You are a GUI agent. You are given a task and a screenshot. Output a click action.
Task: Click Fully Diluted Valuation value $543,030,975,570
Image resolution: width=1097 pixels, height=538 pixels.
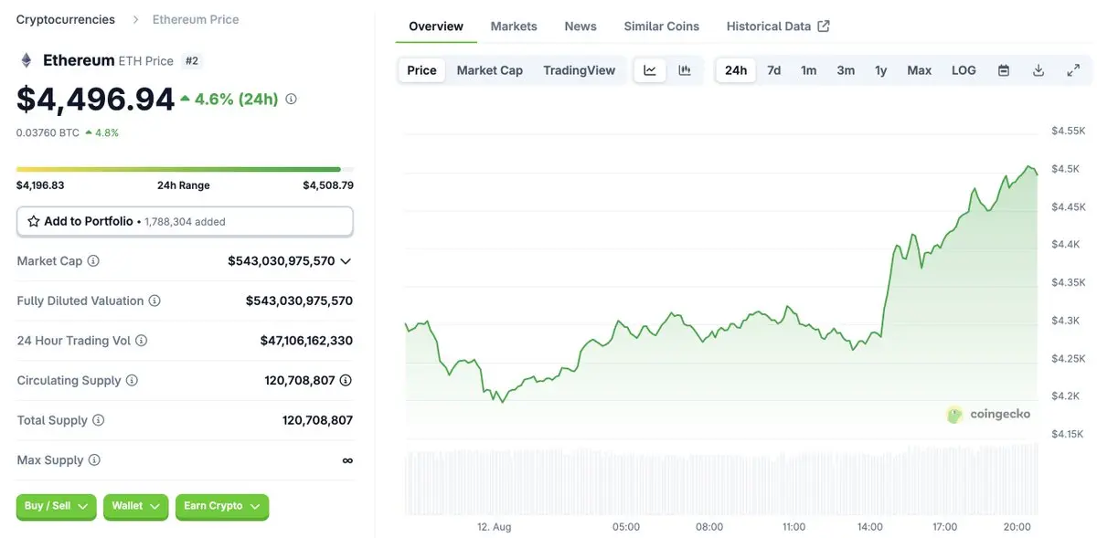299,301
